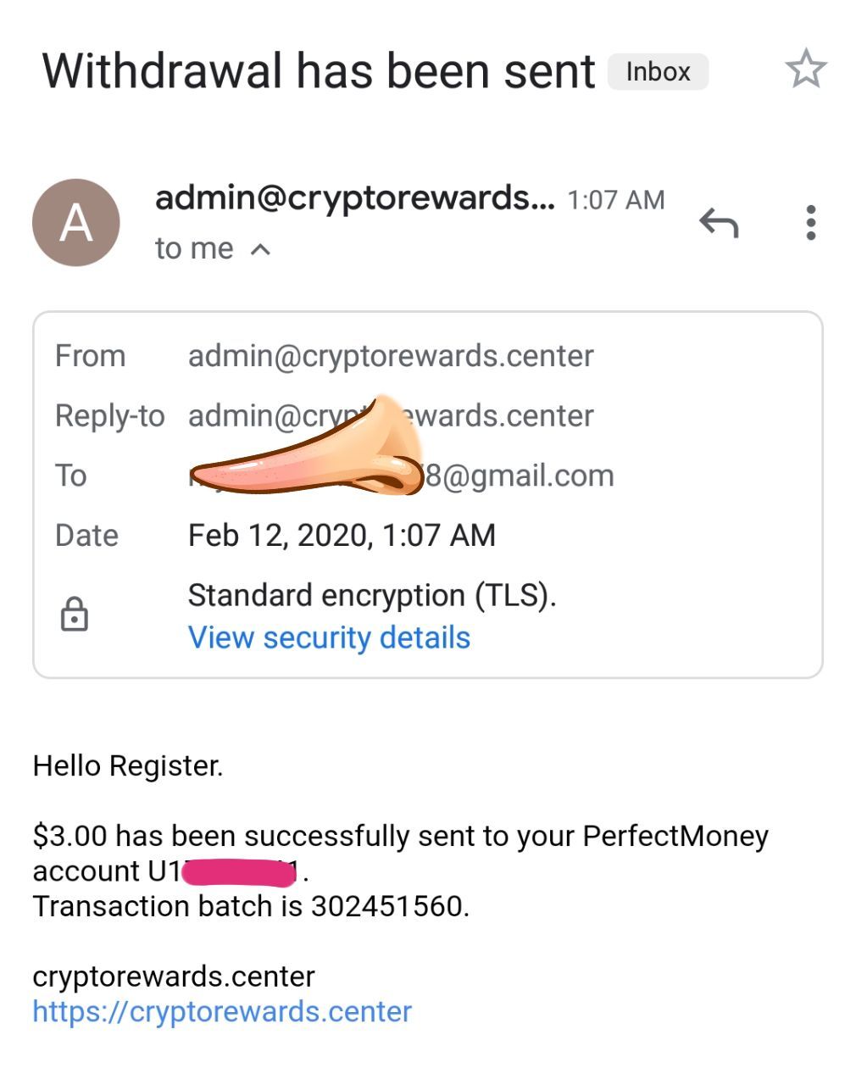Tap the sender avatar with letter A
Viewport: 856px width, 1085px height.
(76, 223)
